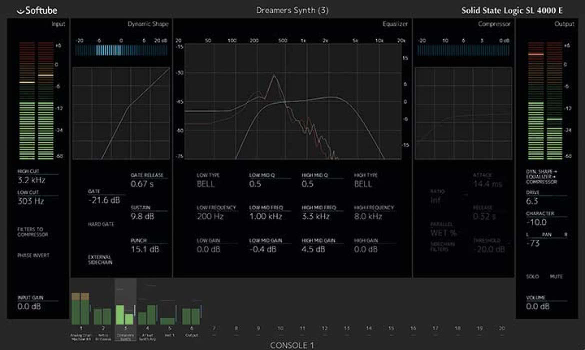Viewport: 585px width, 350px height.
Task: Click the High Gain 0.0 dB value
Action: tap(365, 249)
